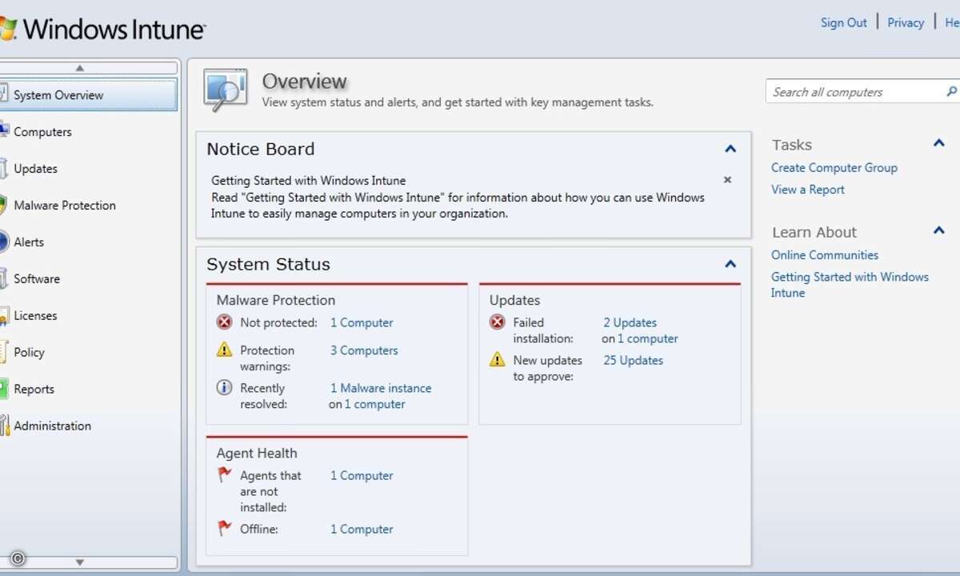Collapse the Notice Board panel
Screen dimensions: 960x576
(730, 149)
